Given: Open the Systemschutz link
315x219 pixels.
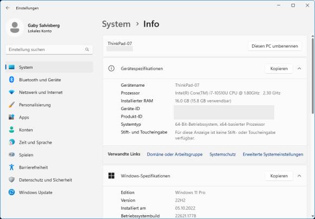Looking at the screenshot, I should (x=222, y=154).
